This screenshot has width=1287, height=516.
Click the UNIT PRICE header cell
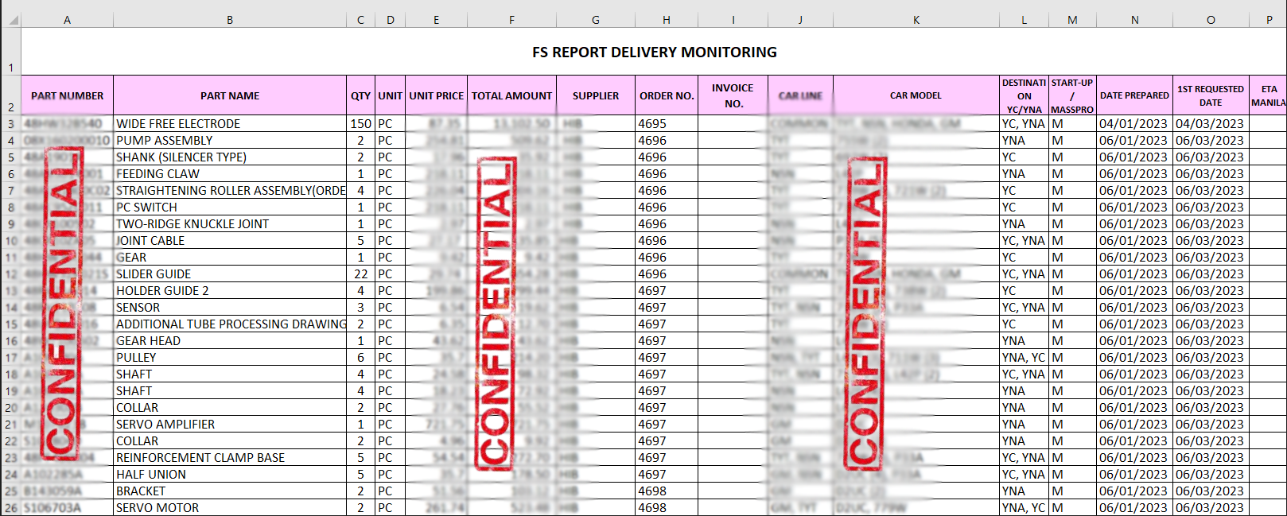(437, 95)
